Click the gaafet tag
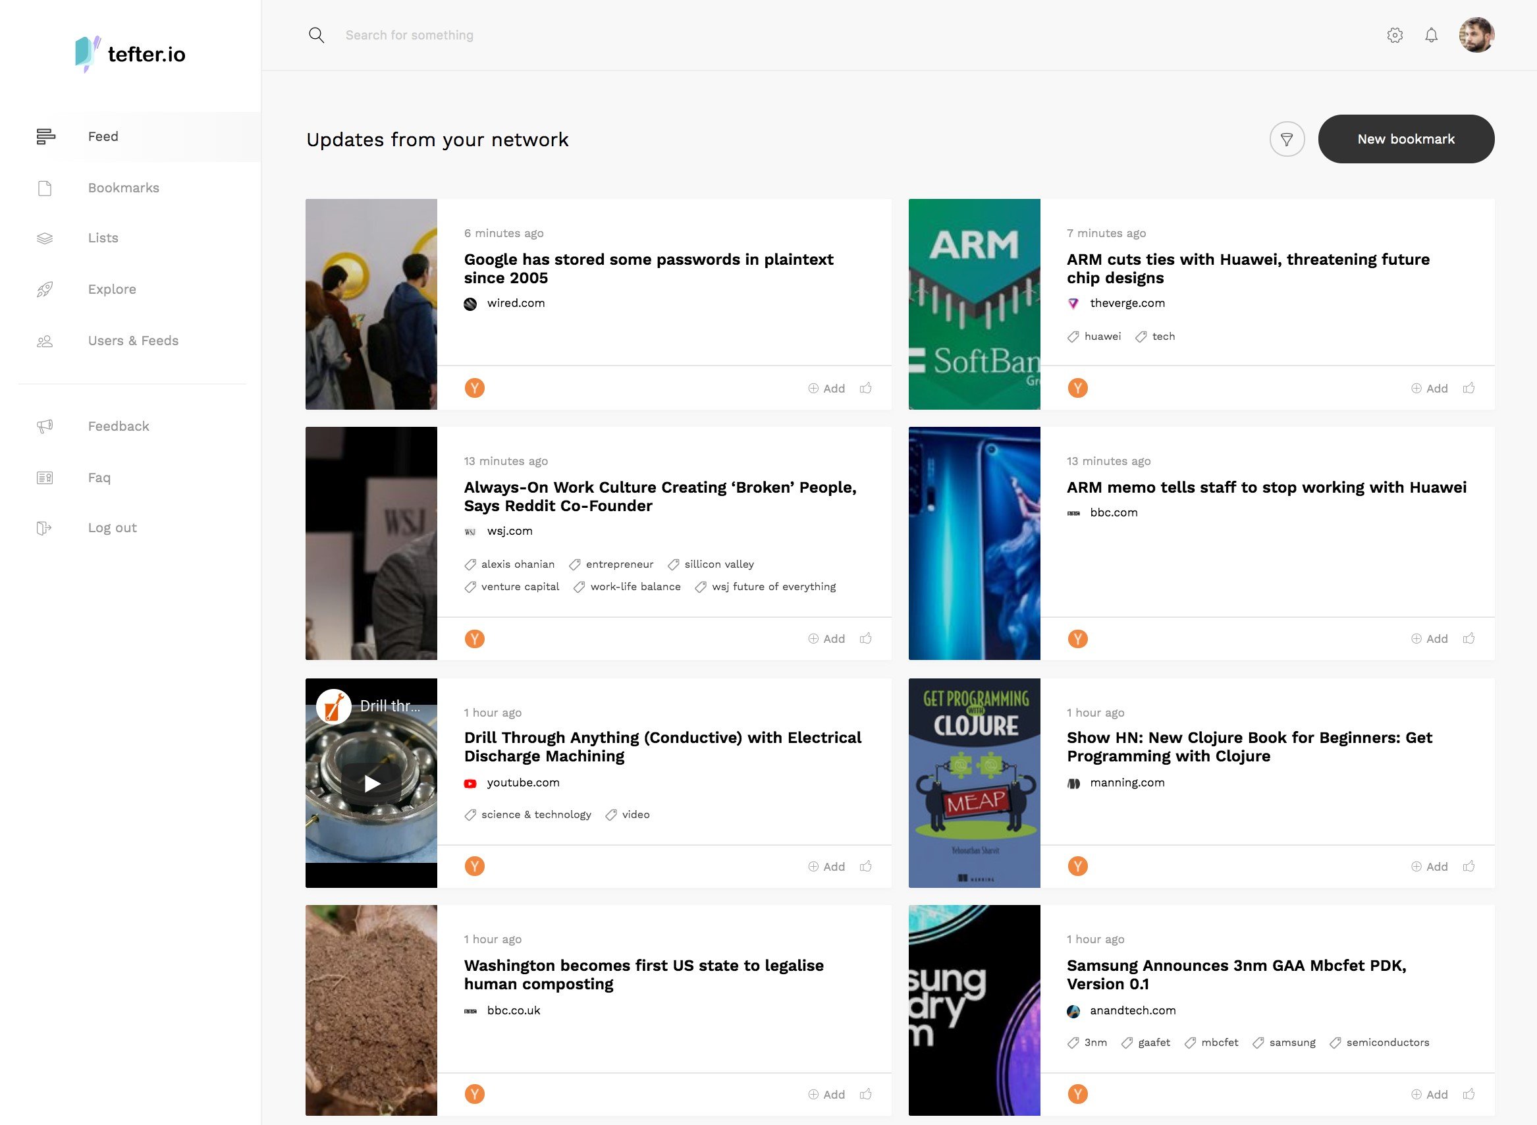The width and height of the screenshot is (1537, 1125). (1146, 1043)
